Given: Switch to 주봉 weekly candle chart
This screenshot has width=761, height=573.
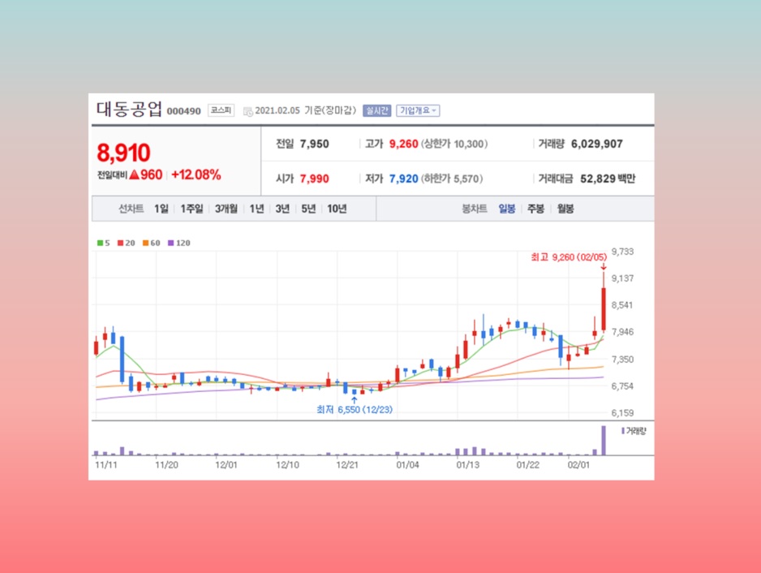Looking at the screenshot, I should [535, 209].
